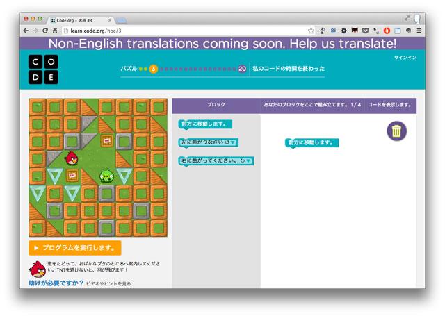The width and height of the screenshot is (445, 316).
Task: Click the サインイン sign-in link
Action: (x=405, y=58)
